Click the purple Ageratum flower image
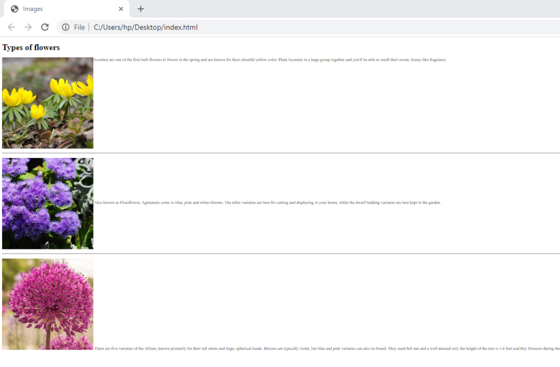 48,203
